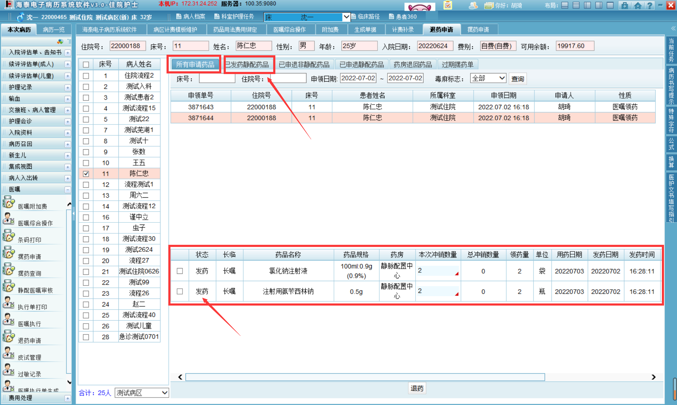Uncheck bed 11 陈仁忠 checkbox
The width and height of the screenshot is (677, 405).
[86, 174]
